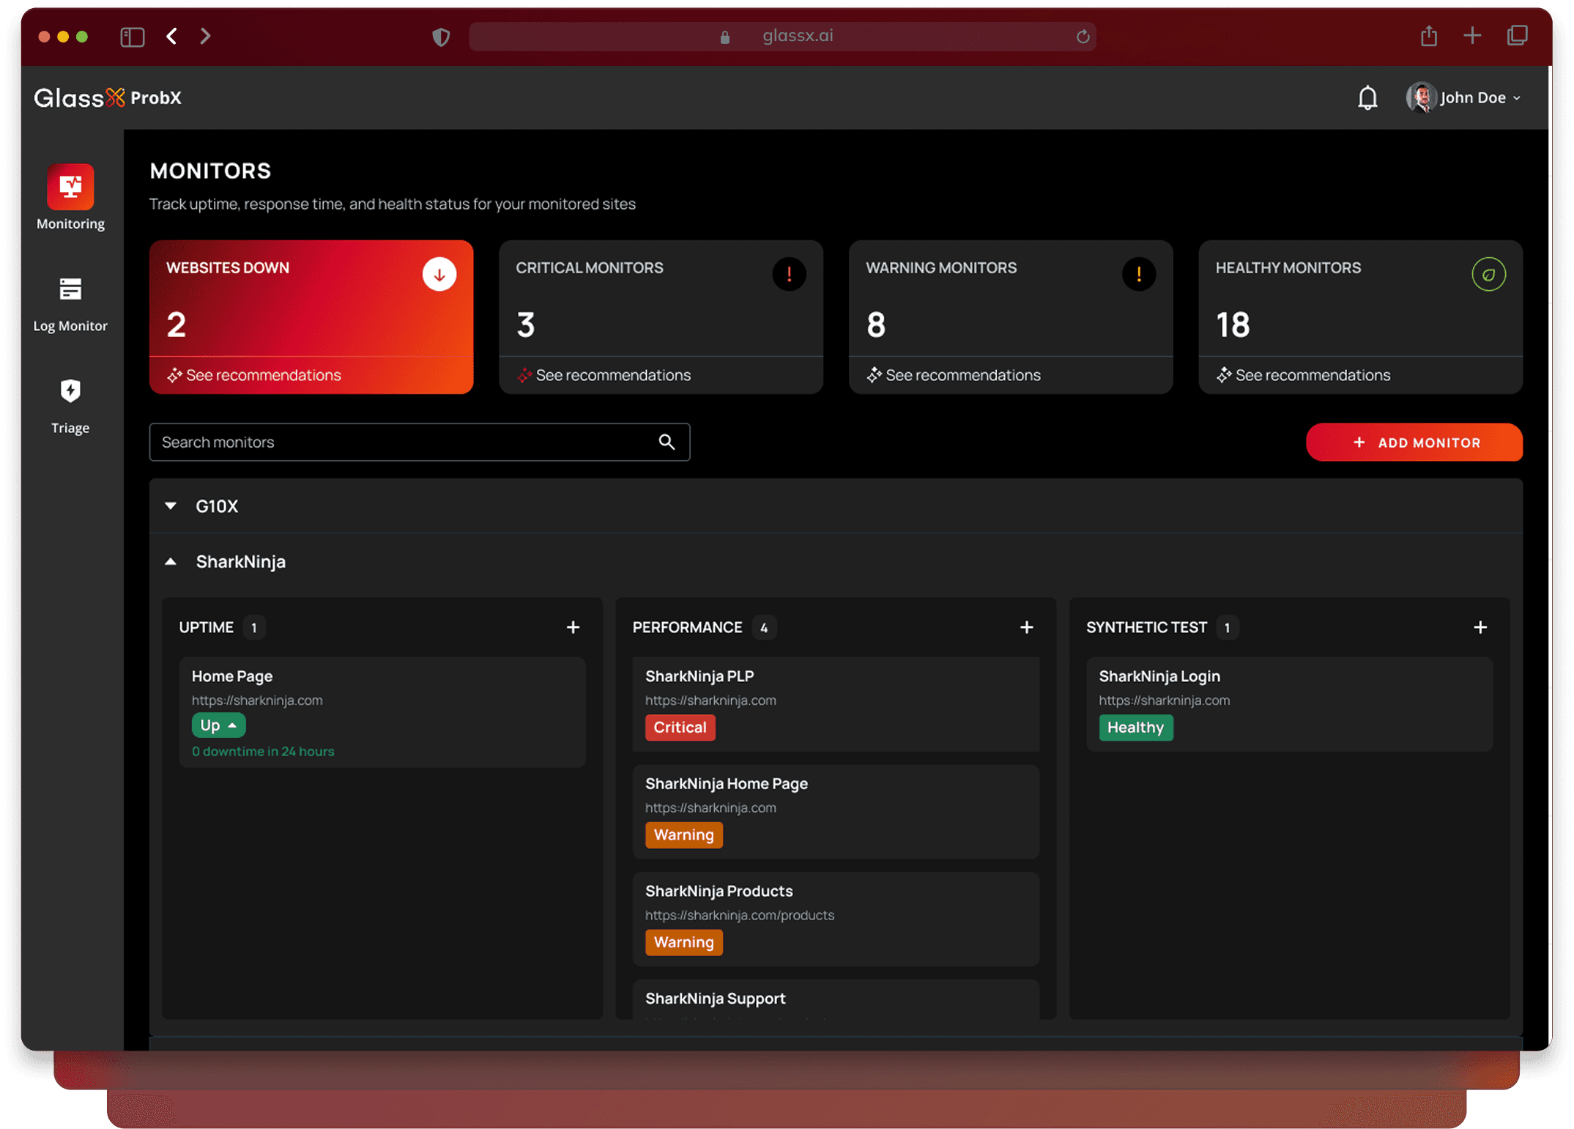The height and width of the screenshot is (1129, 1574).
Task: Click the Healthy status badge
Action: tap(1135, 728)
